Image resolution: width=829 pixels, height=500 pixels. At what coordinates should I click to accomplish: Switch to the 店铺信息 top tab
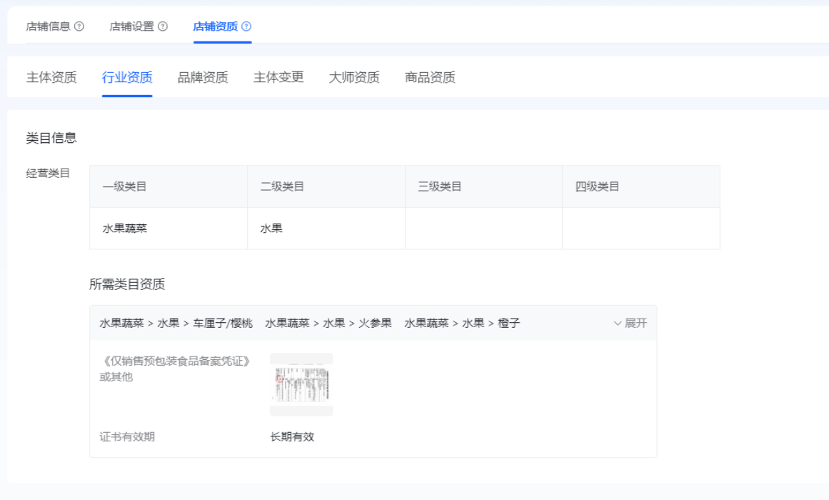pos(48,26)
